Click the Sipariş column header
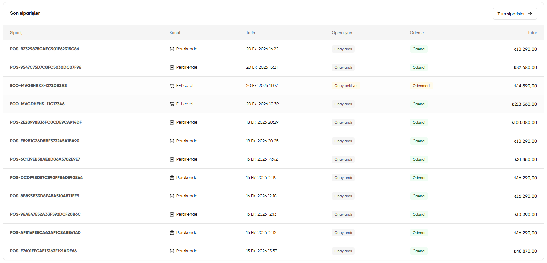This screenshot has width=547, height=263. click(16, 33)
